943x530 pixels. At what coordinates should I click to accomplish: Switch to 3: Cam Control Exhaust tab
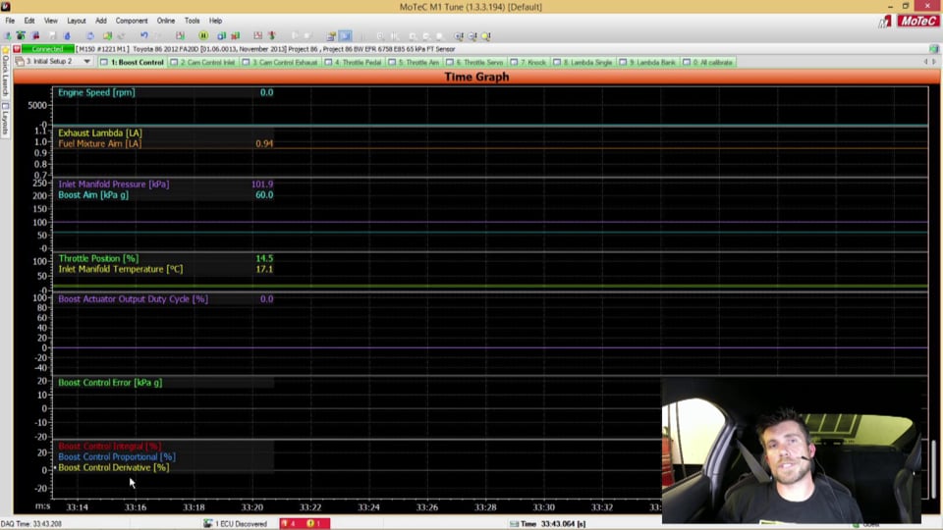pos(280,62)
